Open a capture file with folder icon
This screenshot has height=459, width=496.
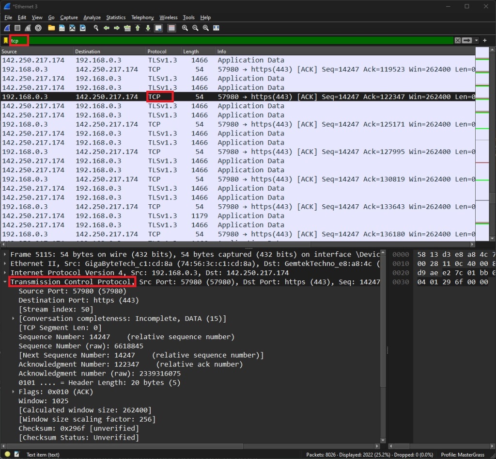click(x=51, y=28)
